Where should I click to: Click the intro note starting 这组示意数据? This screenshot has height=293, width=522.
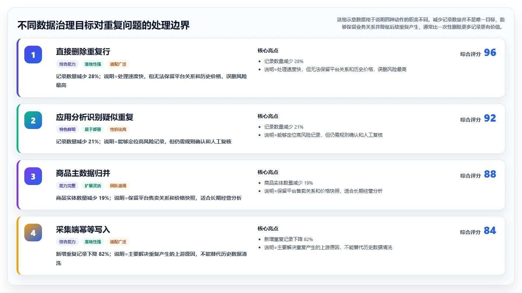421,23
